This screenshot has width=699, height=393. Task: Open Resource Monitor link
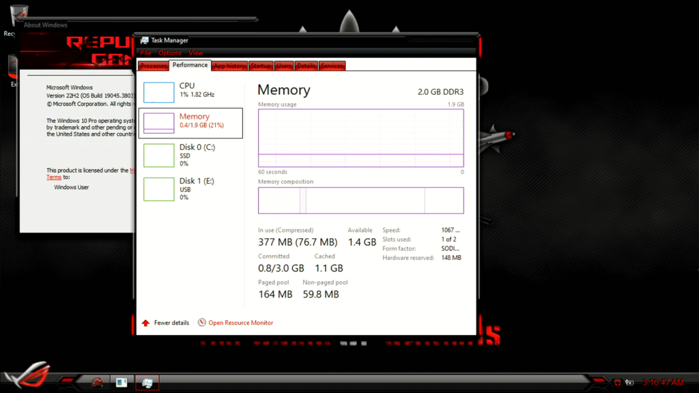(241, 323)
